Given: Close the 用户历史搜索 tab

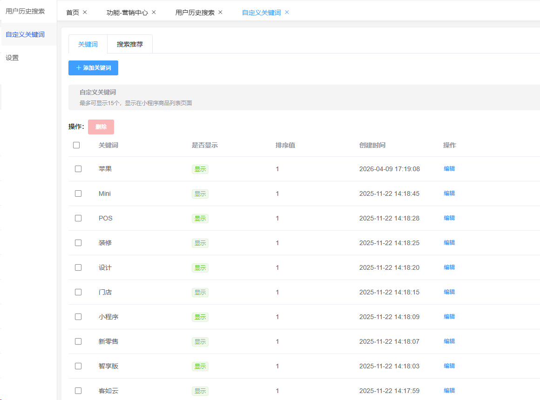Looking at the screenshot, I should pos(221,13).
